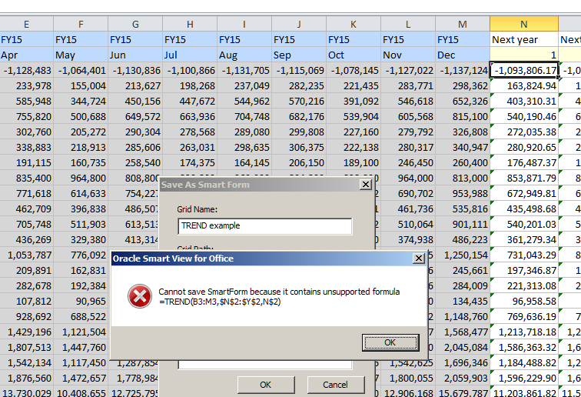The width and height of the screenshot is (581, 397).
Task: Select cell with value 280,920.65
Action: pyautogui.click(x=524, y=147)
